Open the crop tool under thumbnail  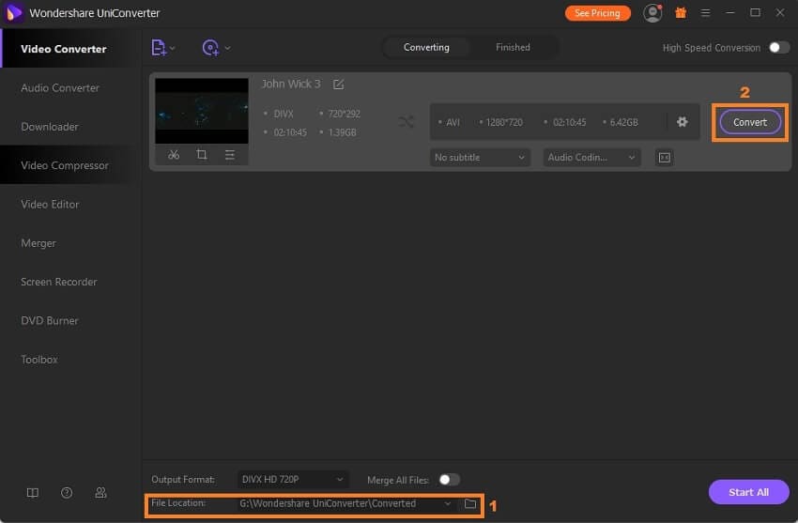pyautogui.click(x=202, y=155)
